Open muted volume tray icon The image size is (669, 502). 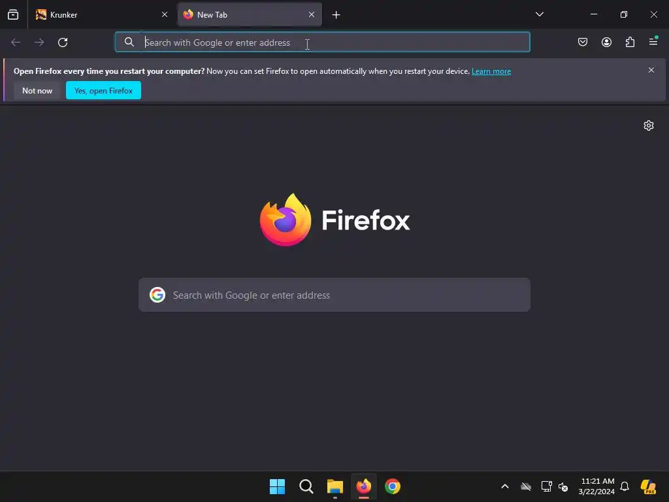pos(563,486)
